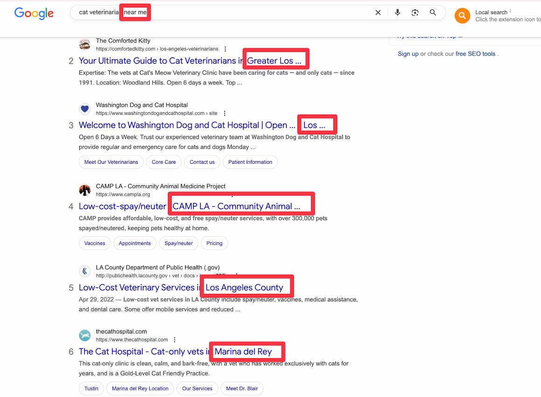Click 'CAMP LA - Community Animal Medicine Project' name
This screenshot has width=541, height=397.
pyautogui.click(x=161, y=186)
